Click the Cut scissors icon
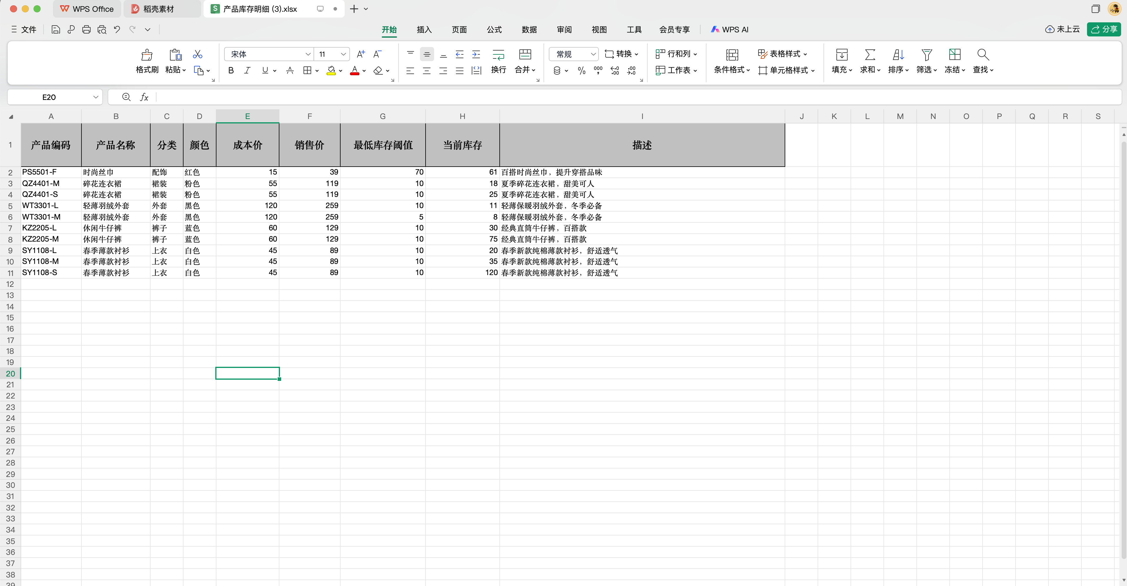Viewport: 1127px width, 586px height. (x=198, y=54)
